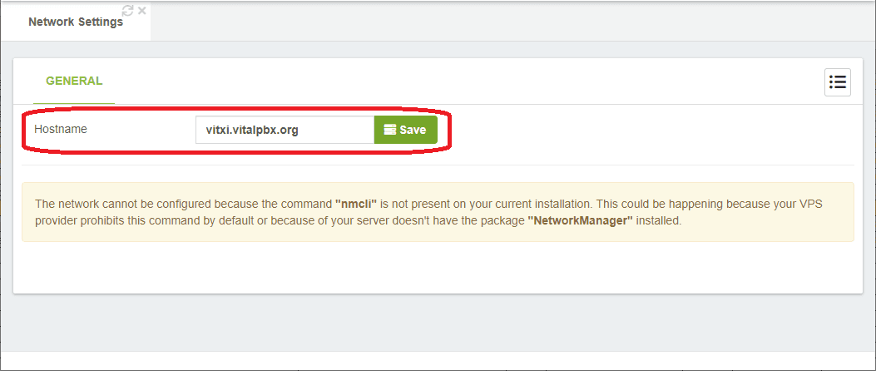This screenshot has height=375, width=876.
Task: Place cursor at end of vitxi.vitalpbx.org text
Action: pos(299,131)
